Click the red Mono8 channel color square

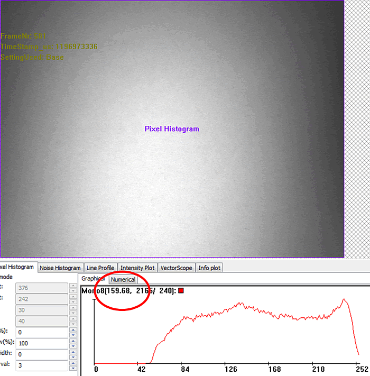click(181, 290)
